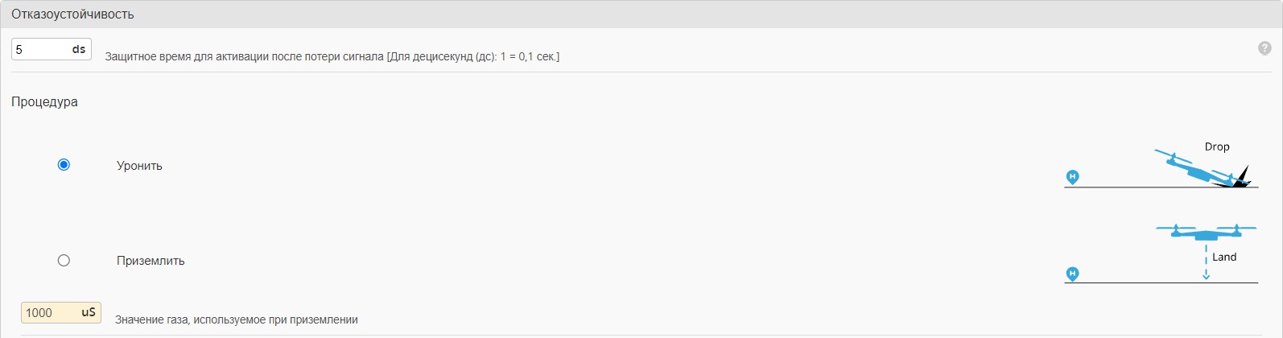Click the Процедура heading
Image resolution: width=1283 pixels, height=338 pixels.
[44, 102]
